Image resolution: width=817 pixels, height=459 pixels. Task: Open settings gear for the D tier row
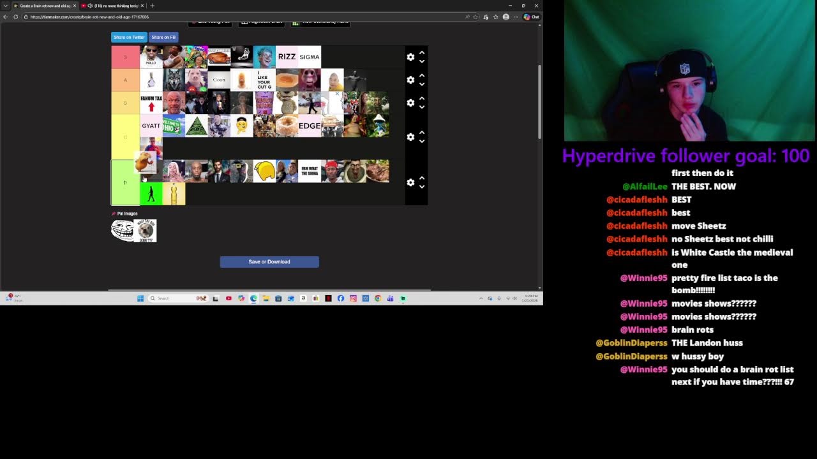click(410, 182)
